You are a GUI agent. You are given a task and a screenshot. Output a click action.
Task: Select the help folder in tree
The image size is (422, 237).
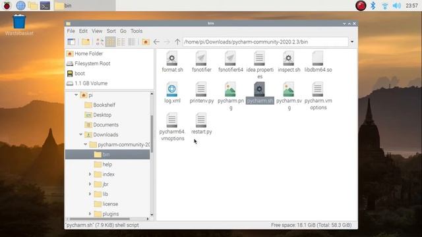point(103,165)
